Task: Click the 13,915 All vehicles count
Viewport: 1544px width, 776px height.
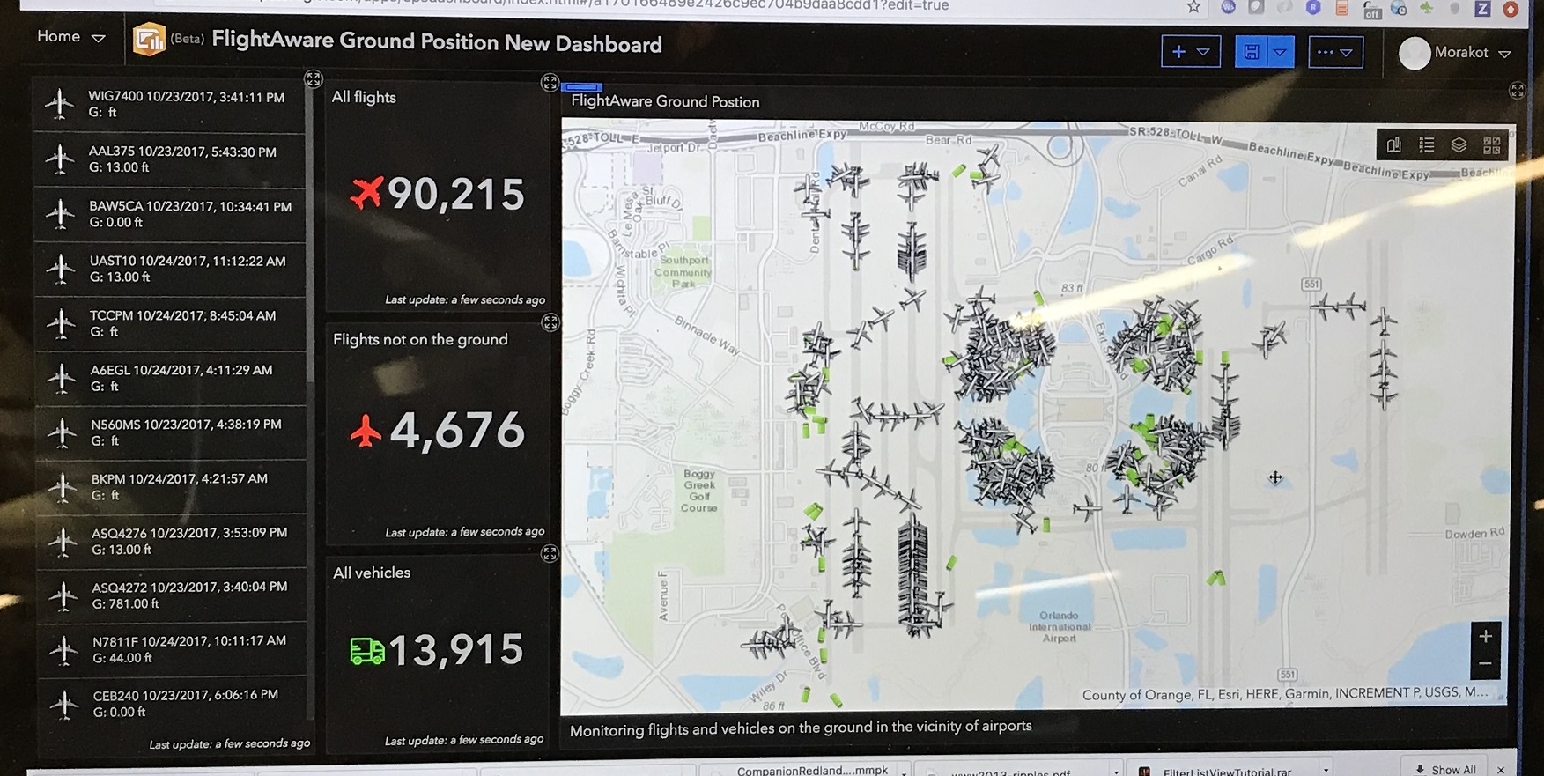Action: 456,650
